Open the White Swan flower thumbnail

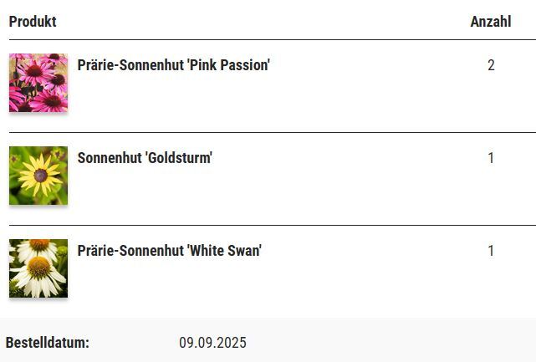point(38,268)
